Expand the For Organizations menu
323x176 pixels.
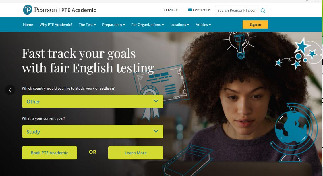coord(148,25)
